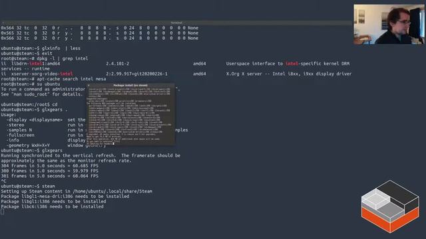Click the xserver-xorg-video-intel package name

(x=42, y=74)
